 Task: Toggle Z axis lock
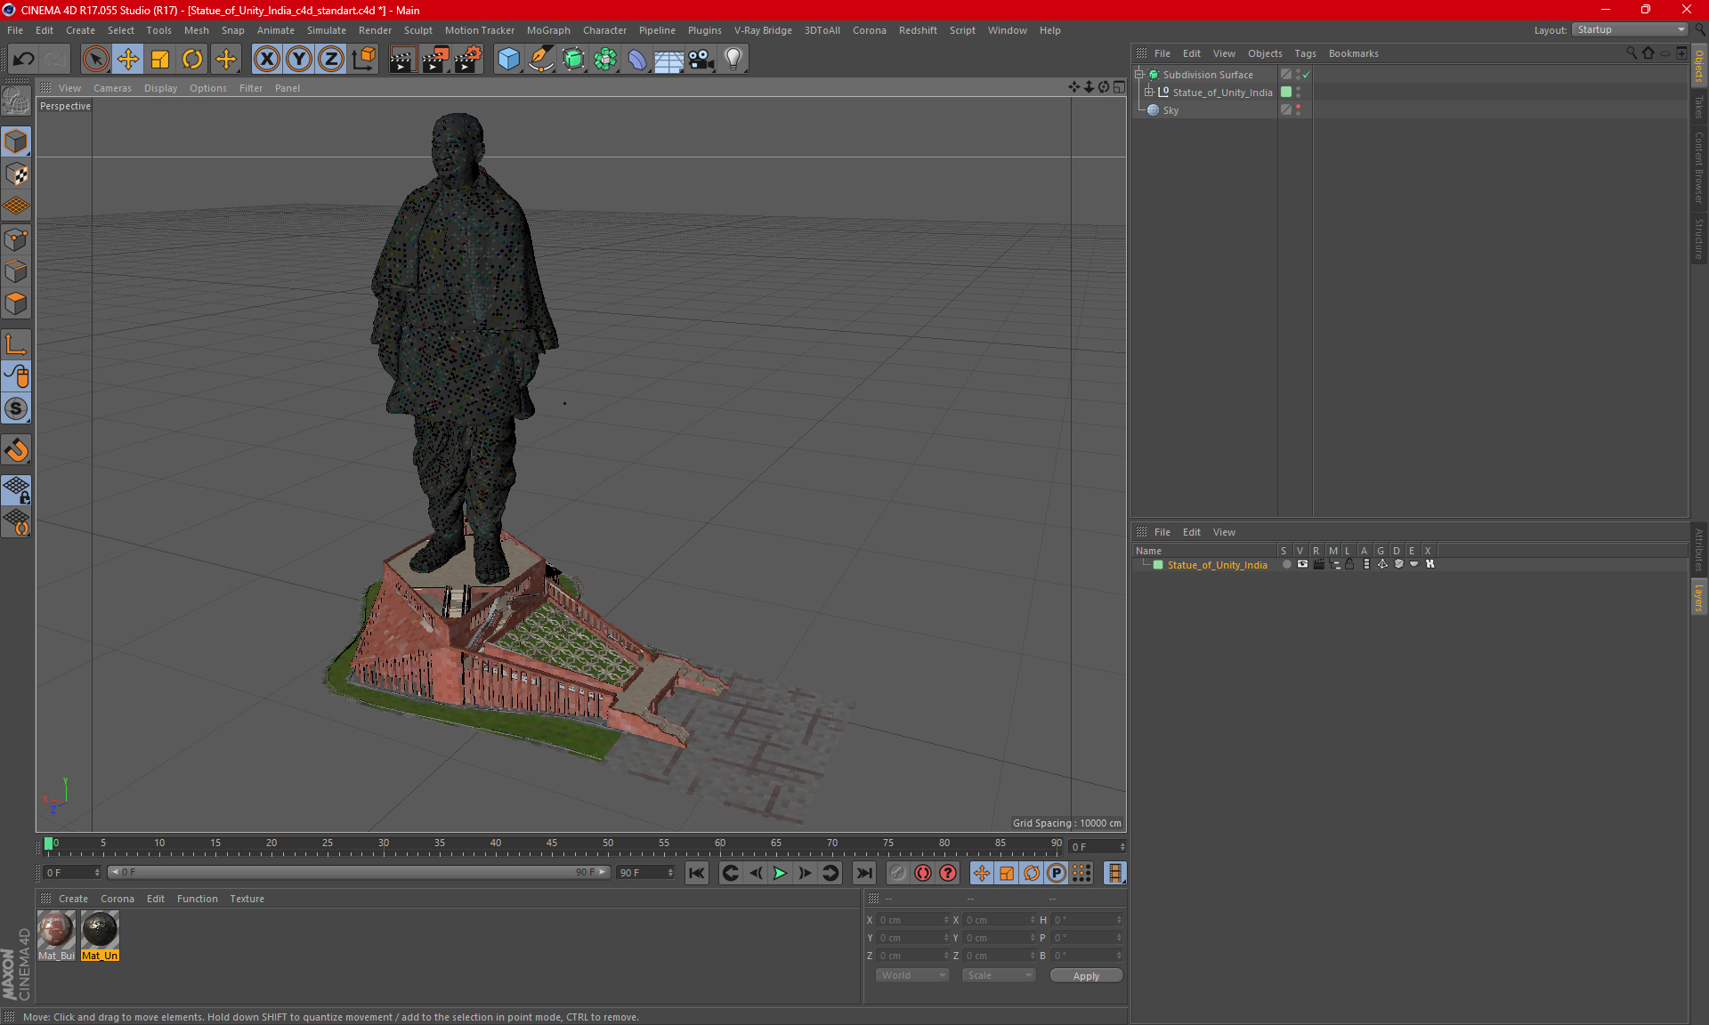pyautogui.click(x=331, y=59)
